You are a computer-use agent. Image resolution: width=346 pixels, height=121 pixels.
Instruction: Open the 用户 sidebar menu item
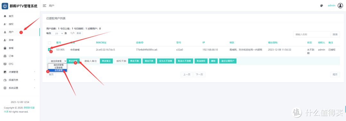tap(20, 32)
